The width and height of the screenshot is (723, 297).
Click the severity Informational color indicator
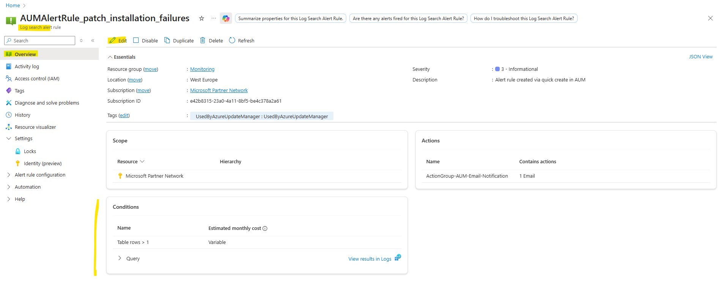coord(497,69)
